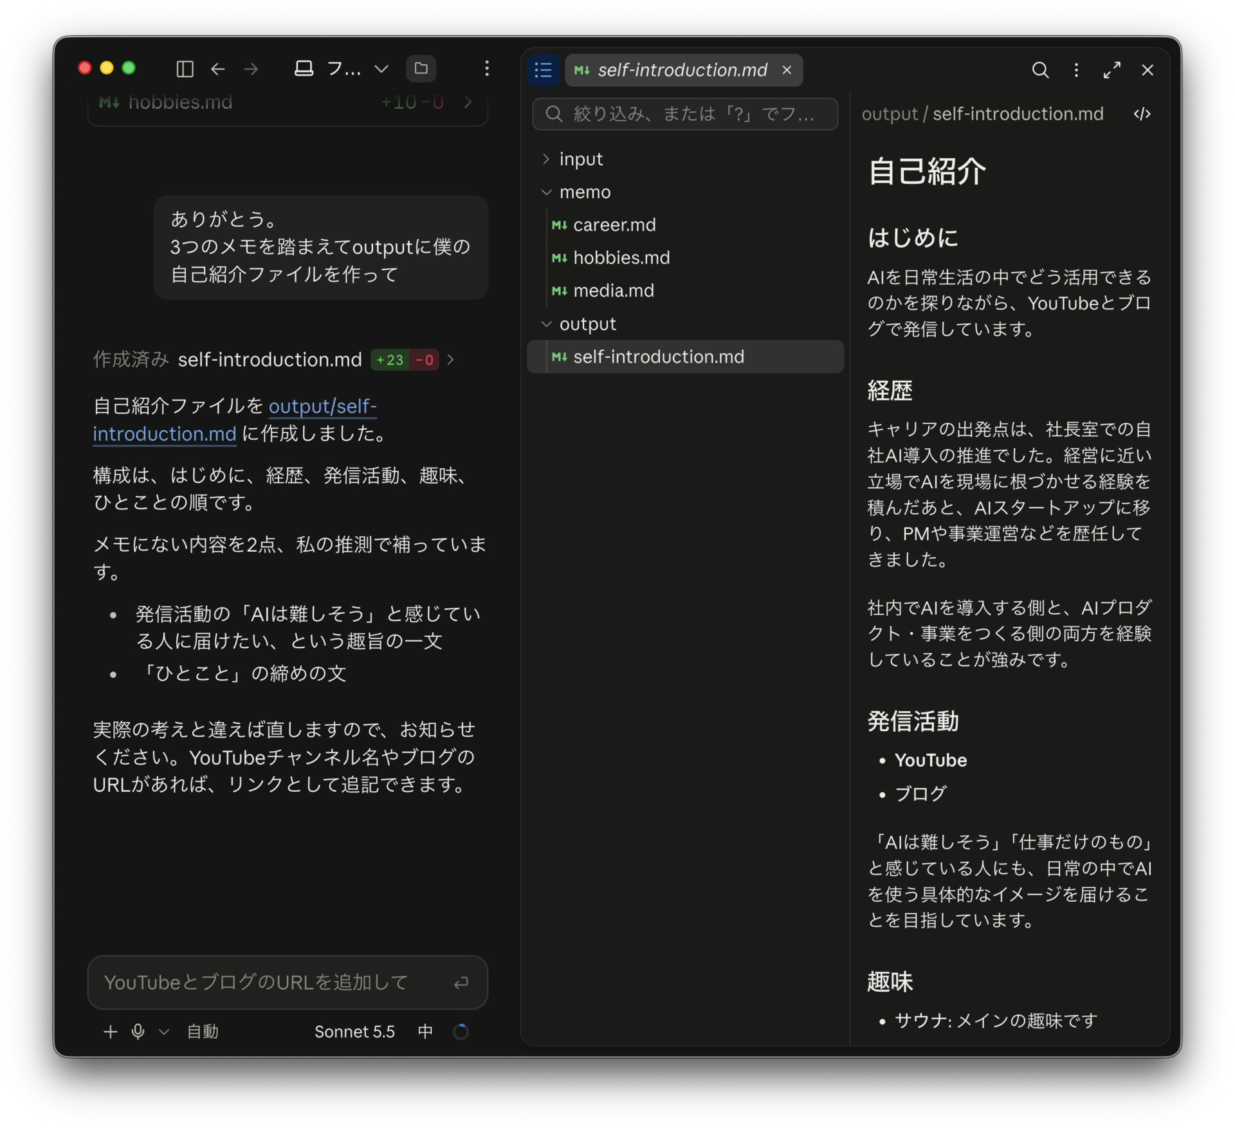Viewport: 1235px width, 1128px height.
Task: Open the chat panel three-dot menu
Action: [x=487, y=69]
